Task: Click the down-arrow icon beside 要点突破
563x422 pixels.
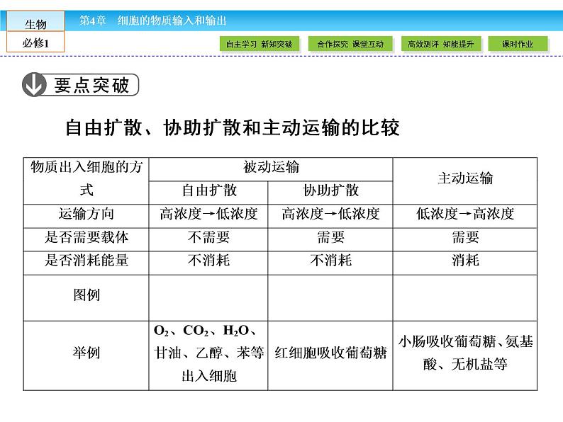Action: tap(35, 85)
